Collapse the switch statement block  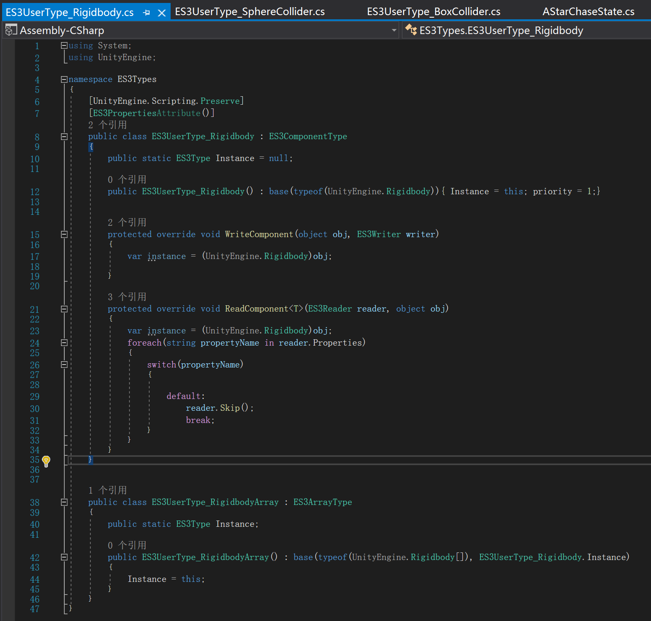click(x=64, y=365)
